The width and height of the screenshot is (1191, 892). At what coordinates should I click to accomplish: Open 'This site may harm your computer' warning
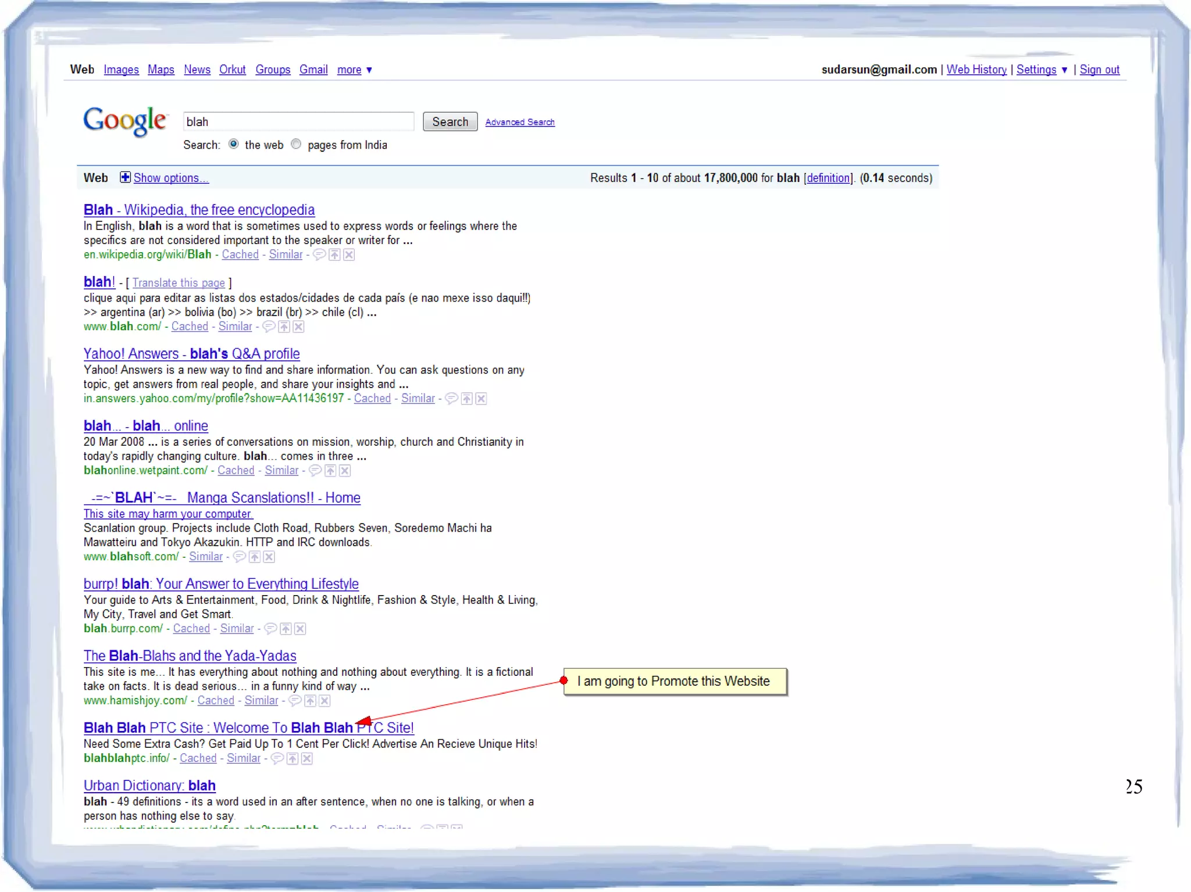click(x=168, y=514)
